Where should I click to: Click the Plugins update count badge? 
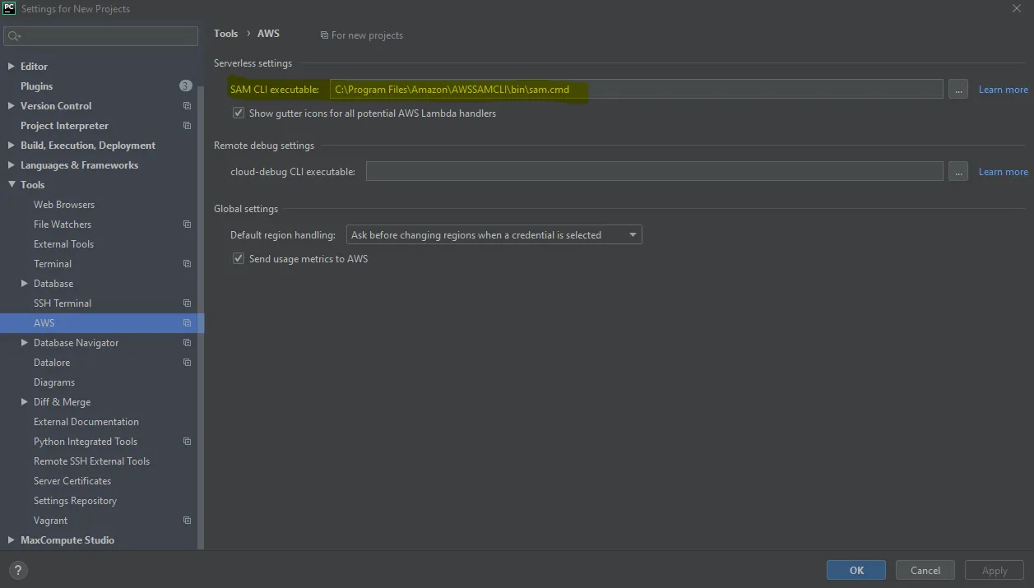coord(185,86)
